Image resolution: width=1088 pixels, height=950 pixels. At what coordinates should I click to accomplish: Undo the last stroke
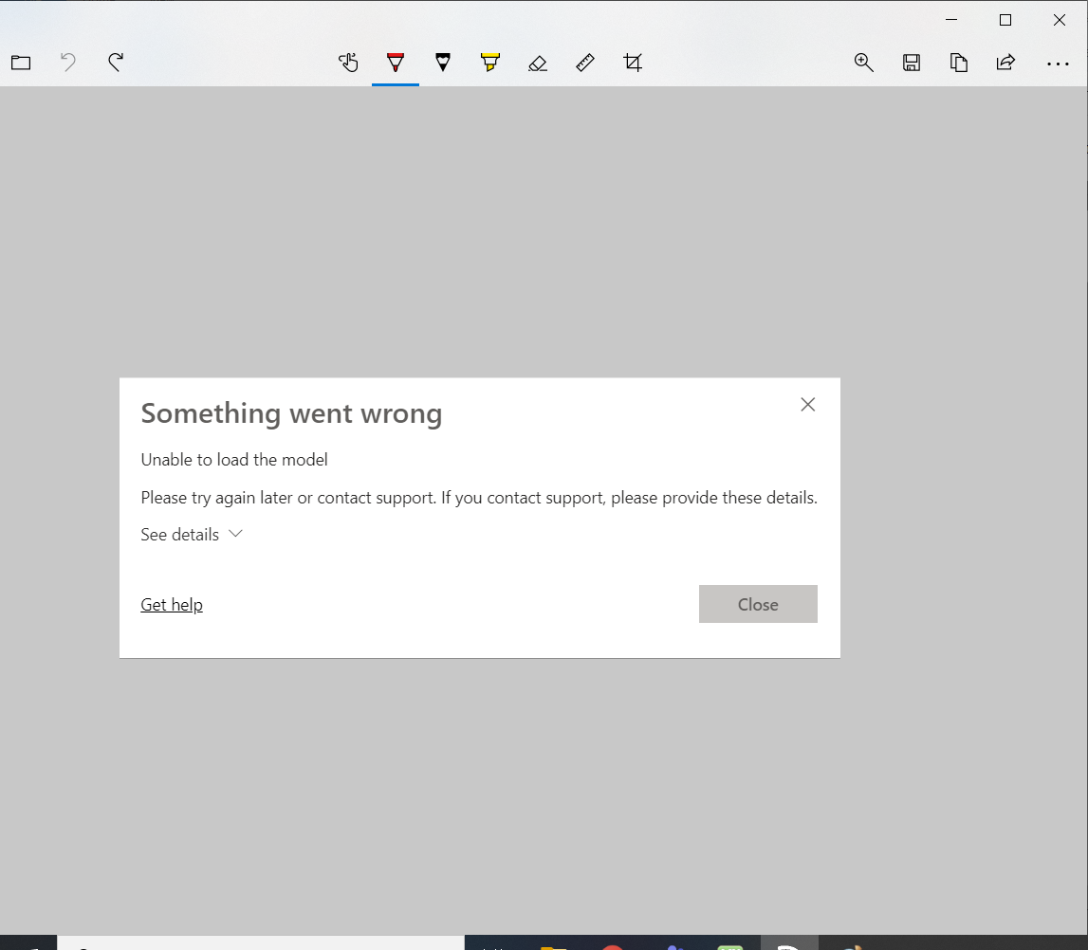[68, 63]
